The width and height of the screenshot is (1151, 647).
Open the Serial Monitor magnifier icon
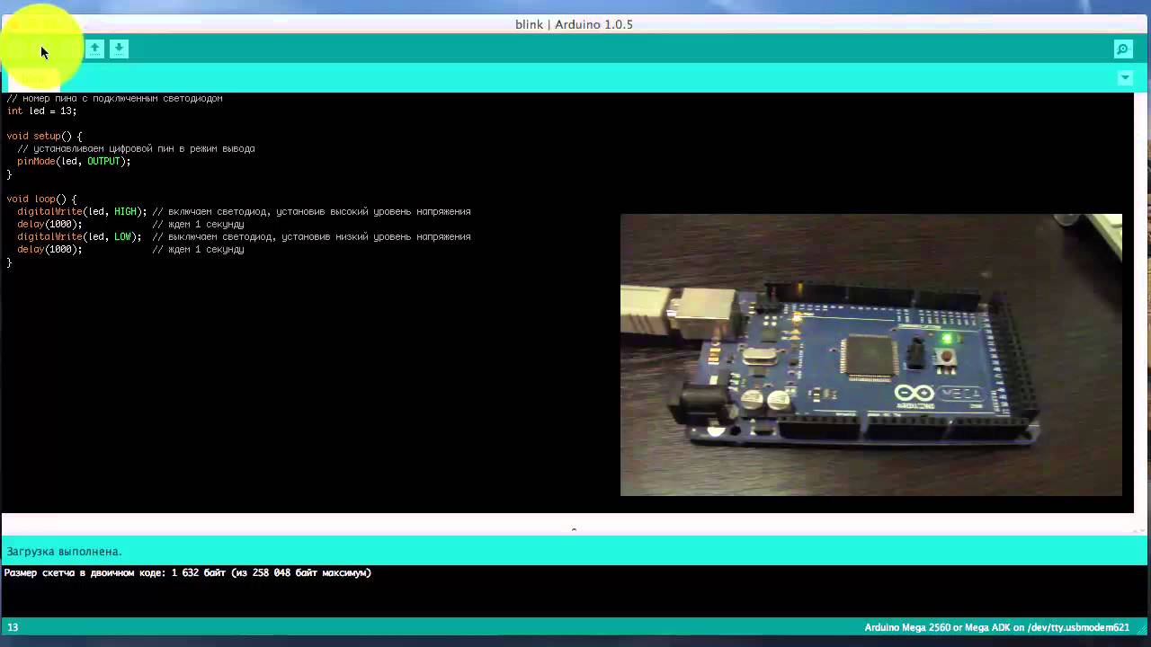point(1122,49)
